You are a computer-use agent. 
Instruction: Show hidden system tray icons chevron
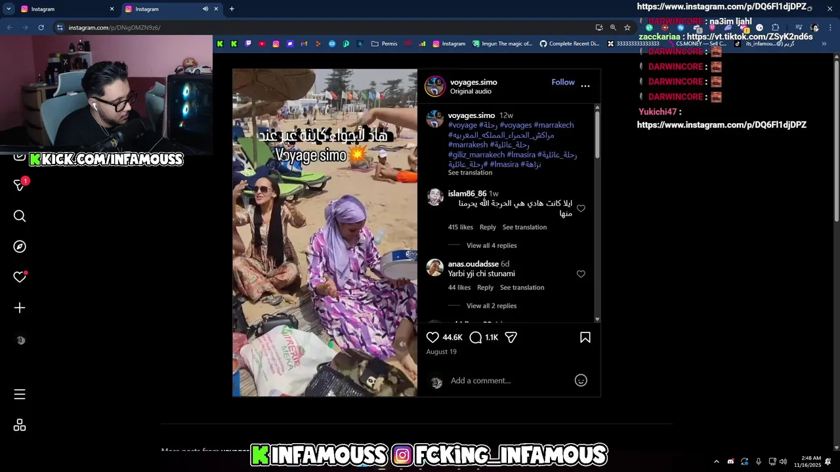(x=717, y=462)
